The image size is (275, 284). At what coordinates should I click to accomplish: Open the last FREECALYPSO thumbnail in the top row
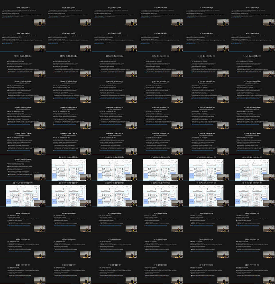252,13
